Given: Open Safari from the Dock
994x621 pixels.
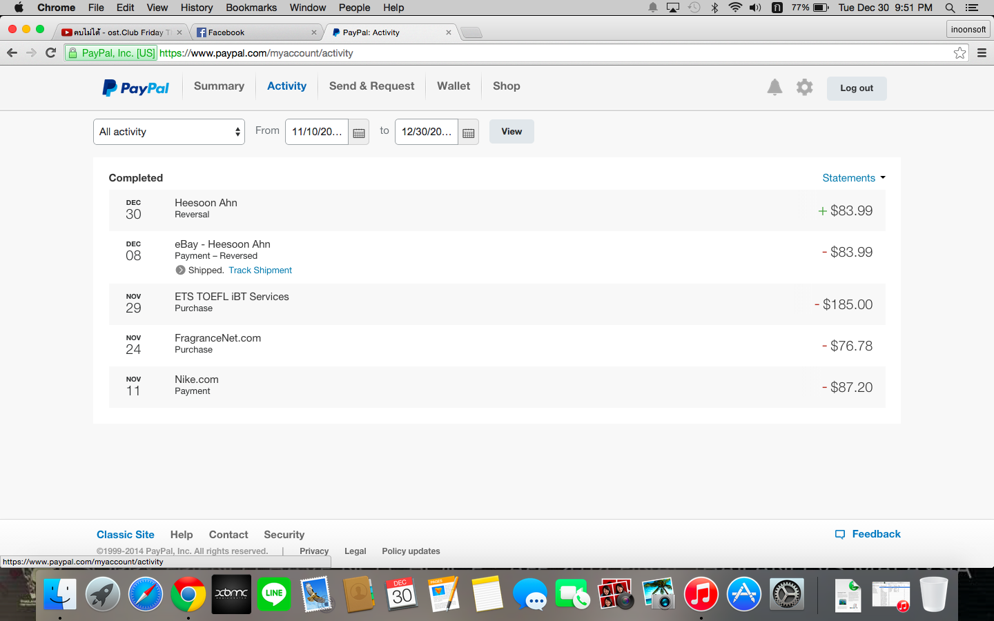Looking at the screenshot, I should (146, 594).
